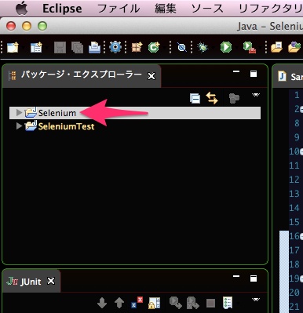Minimize the JUnit view
Viewport: 303px width, 313px height.
236,276
